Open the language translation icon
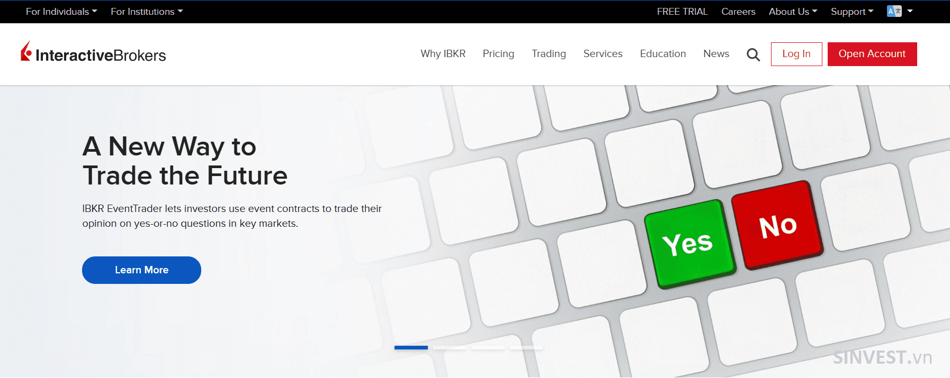This screenshot has height=378, width=950. [x=894, y=11]
